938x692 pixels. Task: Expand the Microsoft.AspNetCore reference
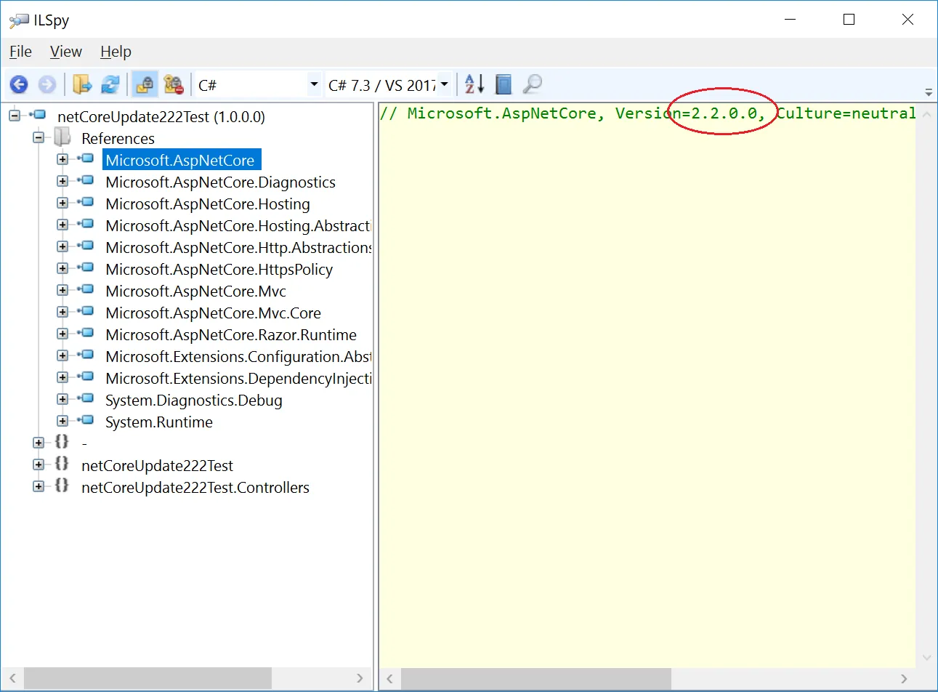[62, 159]
